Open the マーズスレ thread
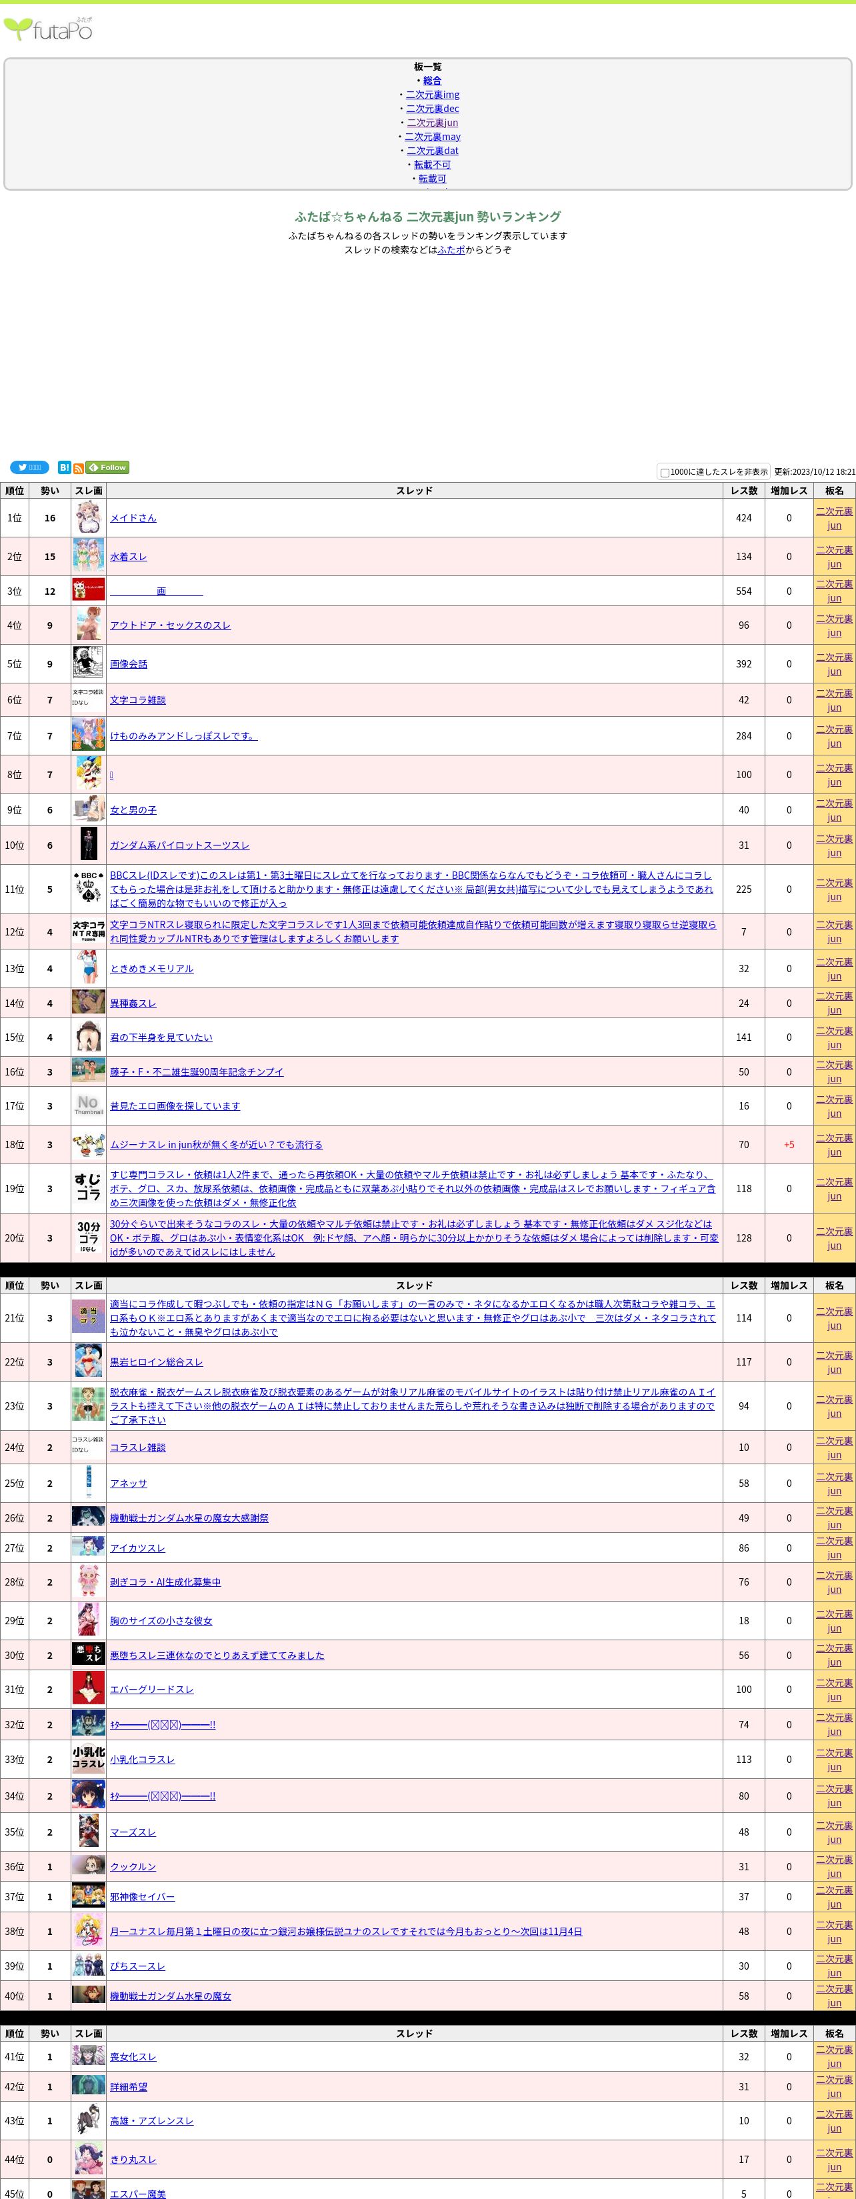This screenshot has height=2199, width=856. click(133, 1832)
